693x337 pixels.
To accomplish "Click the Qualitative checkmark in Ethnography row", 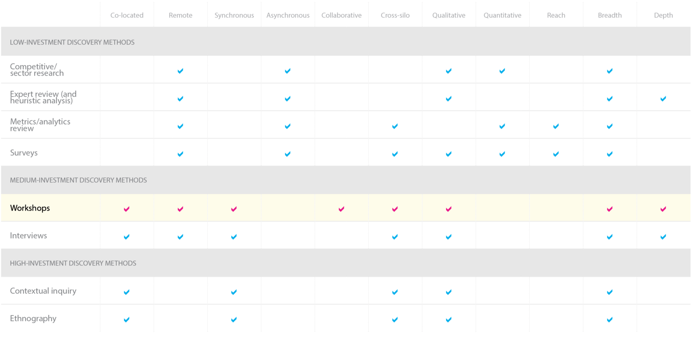I will (x=449, y=319).
